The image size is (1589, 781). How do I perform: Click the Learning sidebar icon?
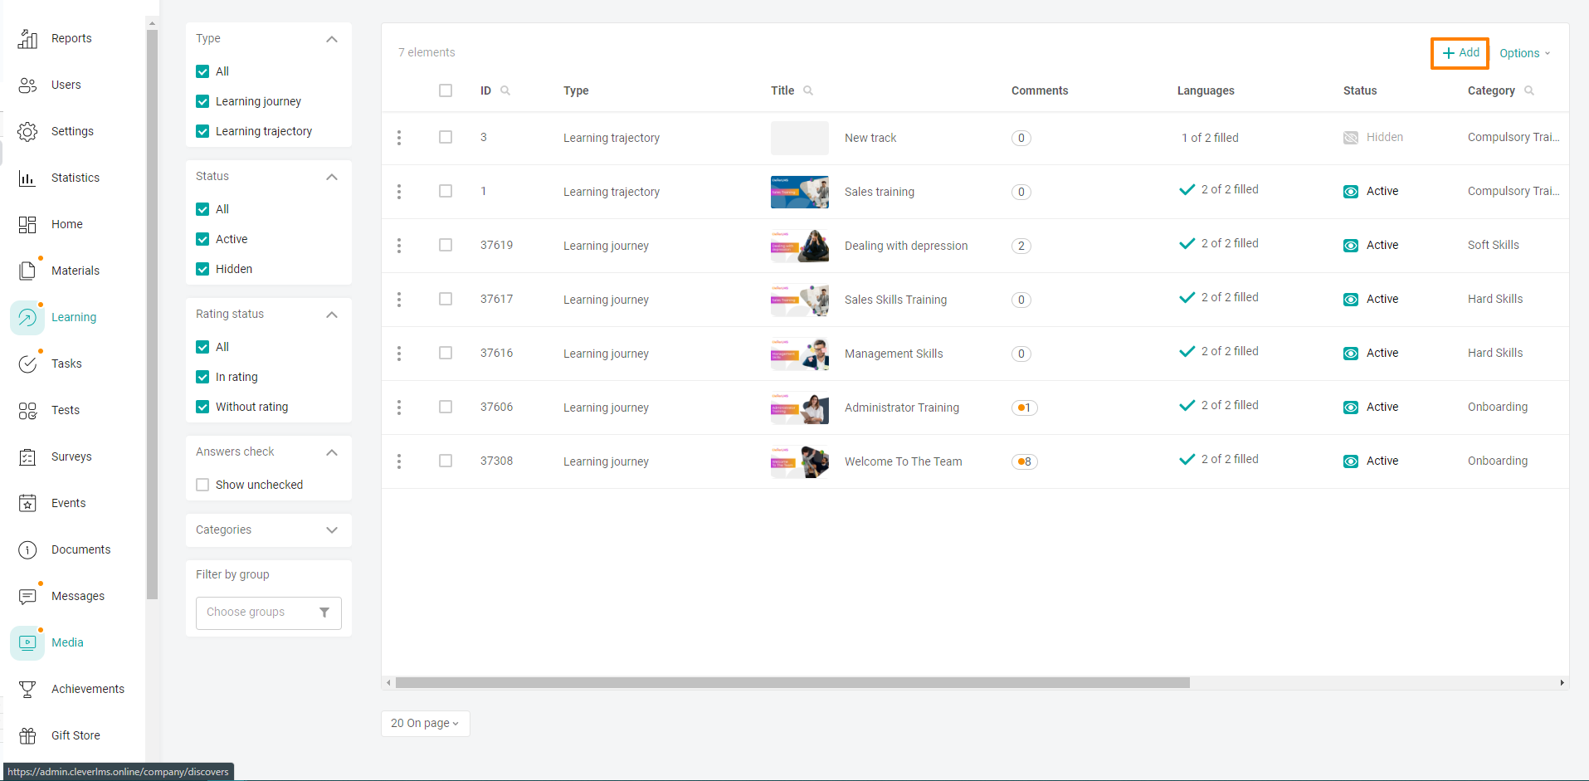[27, 317]
